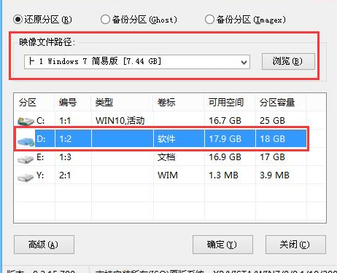Click the 浏览 (B) browse button
Screen dimensions: 337x273
tap(288, 61)
